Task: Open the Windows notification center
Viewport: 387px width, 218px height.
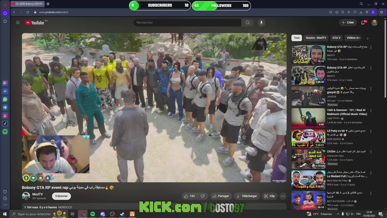Action: click(x=381, y=214)
